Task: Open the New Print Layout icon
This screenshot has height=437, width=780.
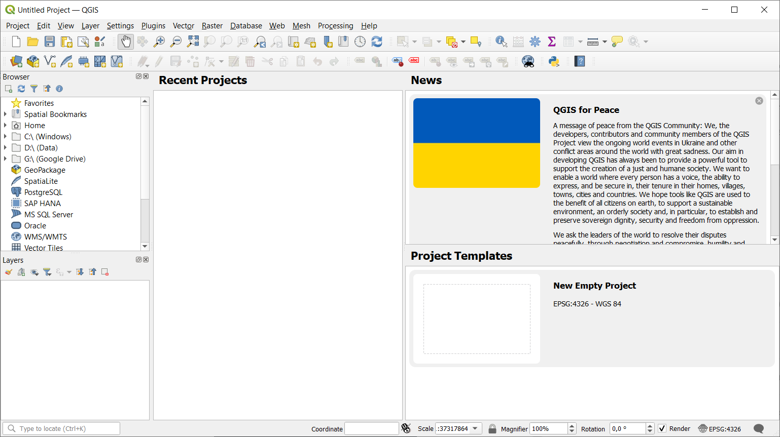Action: pos(66,42)
